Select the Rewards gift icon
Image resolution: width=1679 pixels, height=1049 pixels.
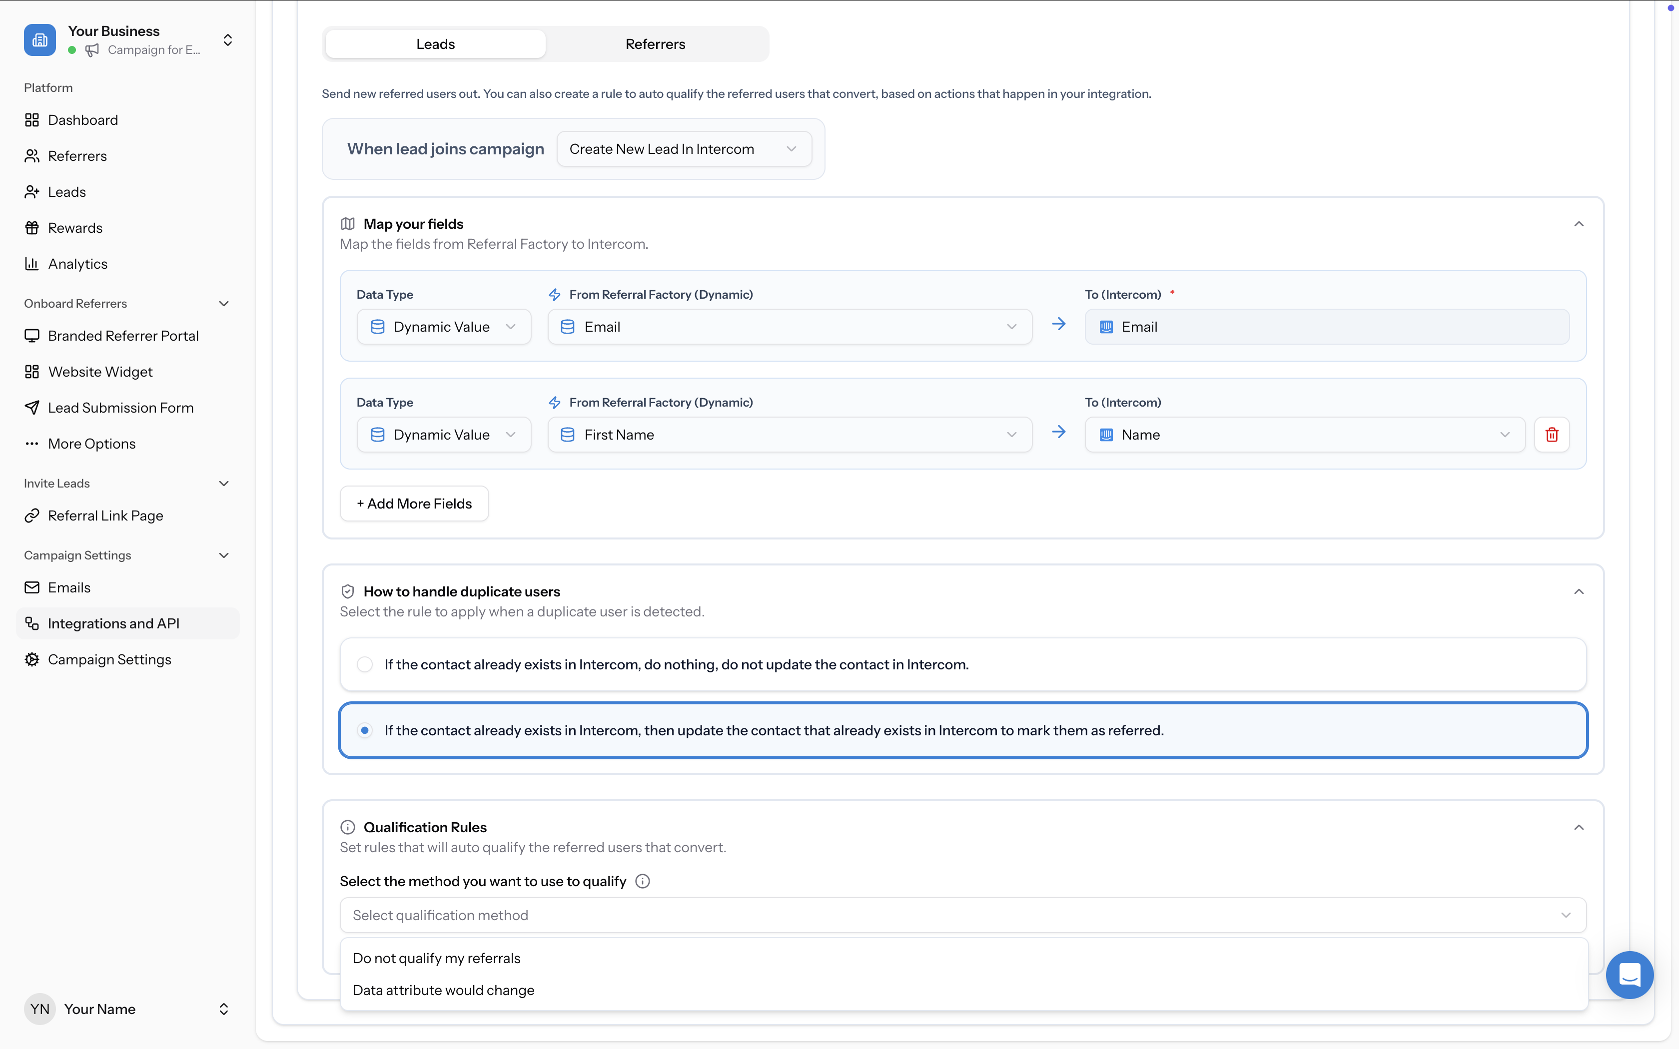[32, 228]
